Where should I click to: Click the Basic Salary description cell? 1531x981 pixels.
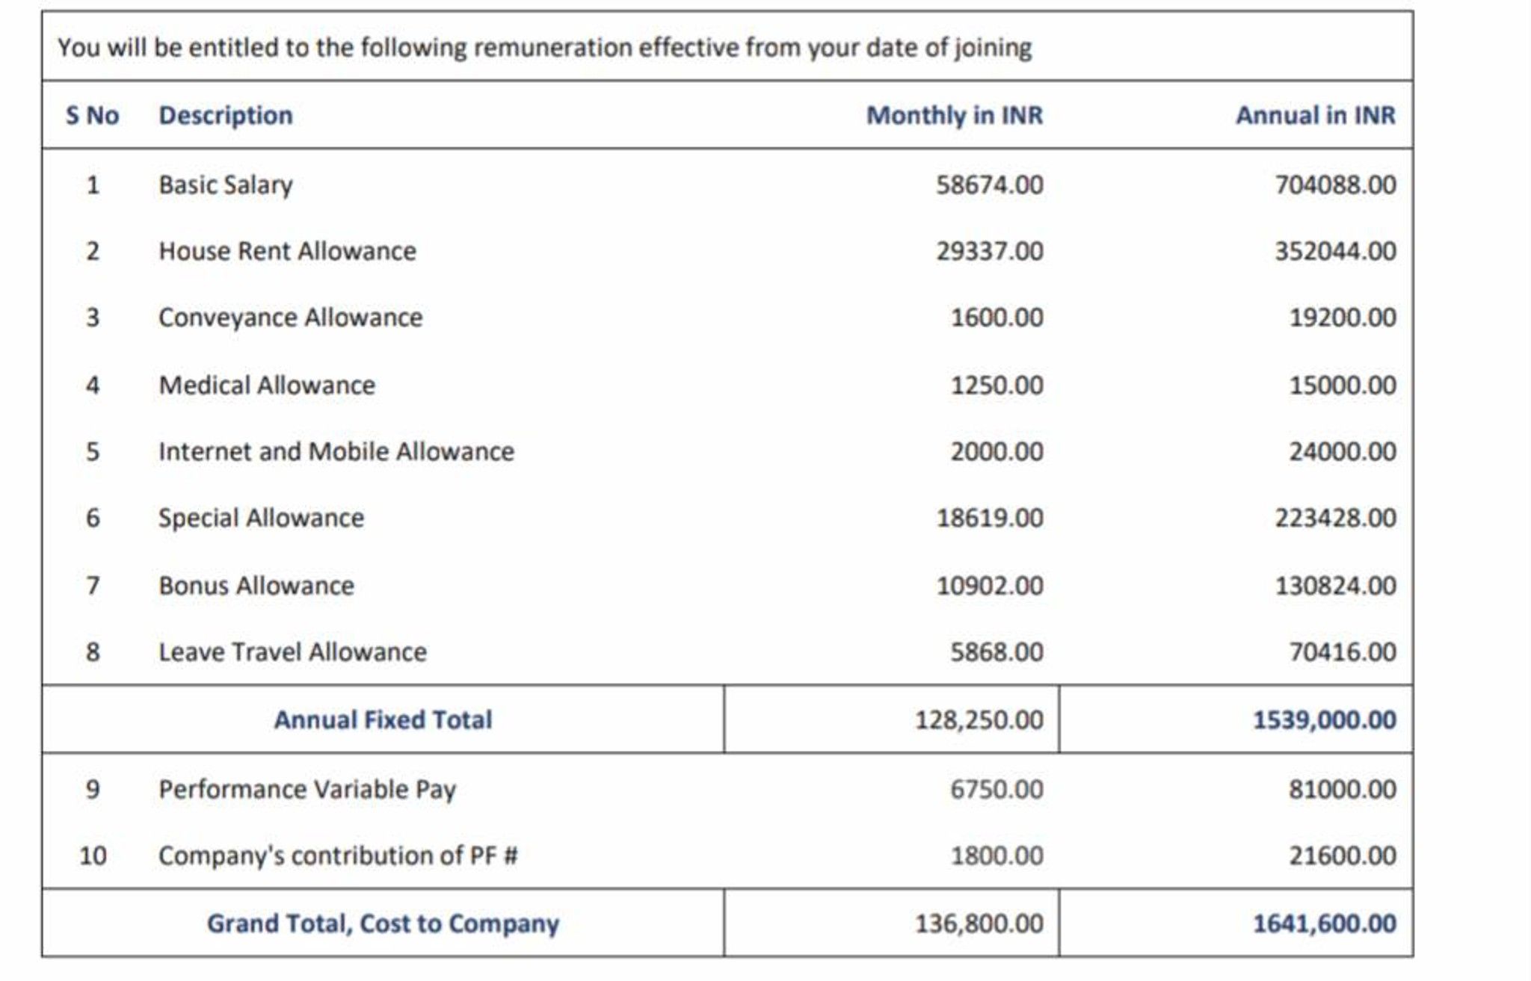225,185
